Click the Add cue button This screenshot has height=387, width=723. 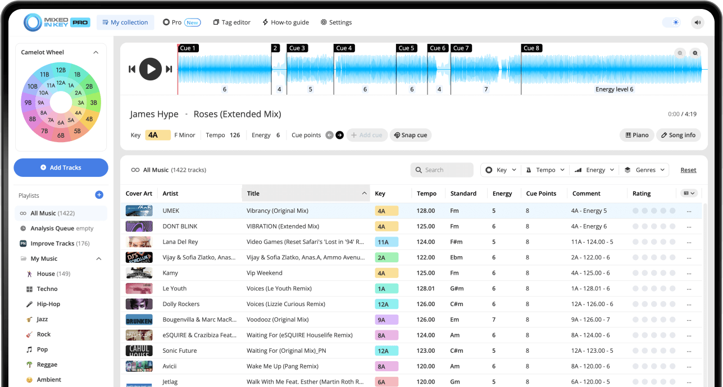point(367,135)
